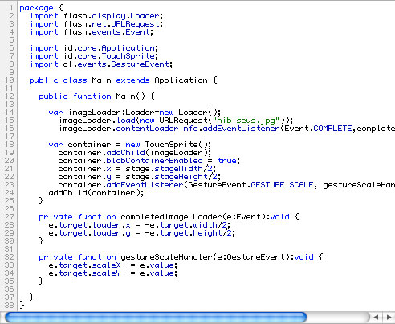Click the "true" value on line 20
This screenshot has height=324, width=395.
tap(227, 161)
